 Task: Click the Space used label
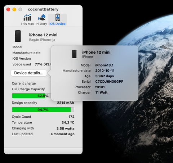22,64
